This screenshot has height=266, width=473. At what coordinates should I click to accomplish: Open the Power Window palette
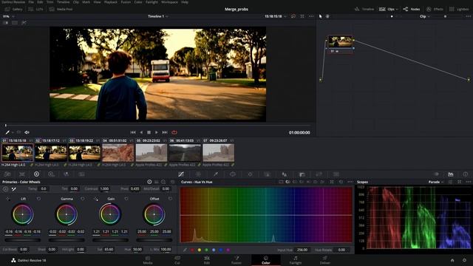point(233,174)
